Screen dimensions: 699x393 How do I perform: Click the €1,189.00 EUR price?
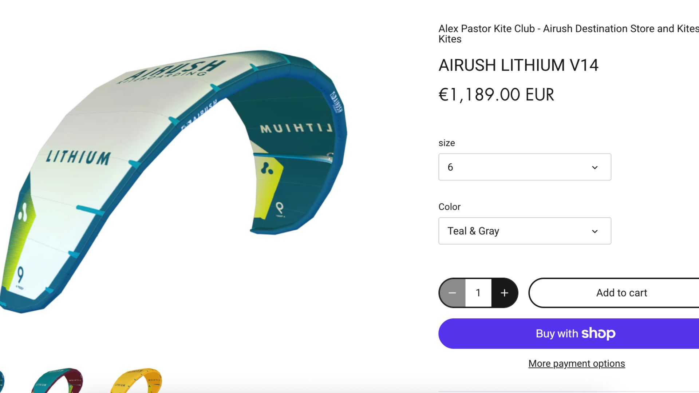(496, 95)
